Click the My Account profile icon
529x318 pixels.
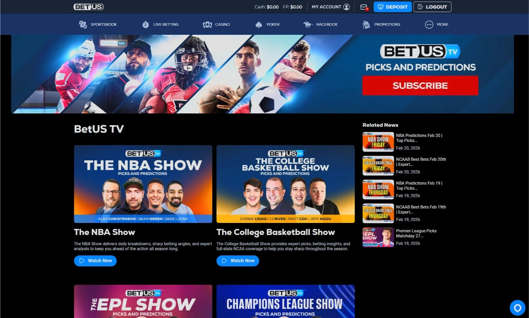coord(347,7)
